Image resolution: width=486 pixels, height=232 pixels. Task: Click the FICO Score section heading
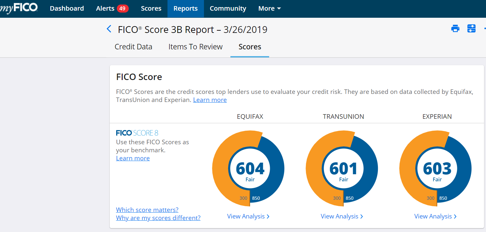(139, 77)
